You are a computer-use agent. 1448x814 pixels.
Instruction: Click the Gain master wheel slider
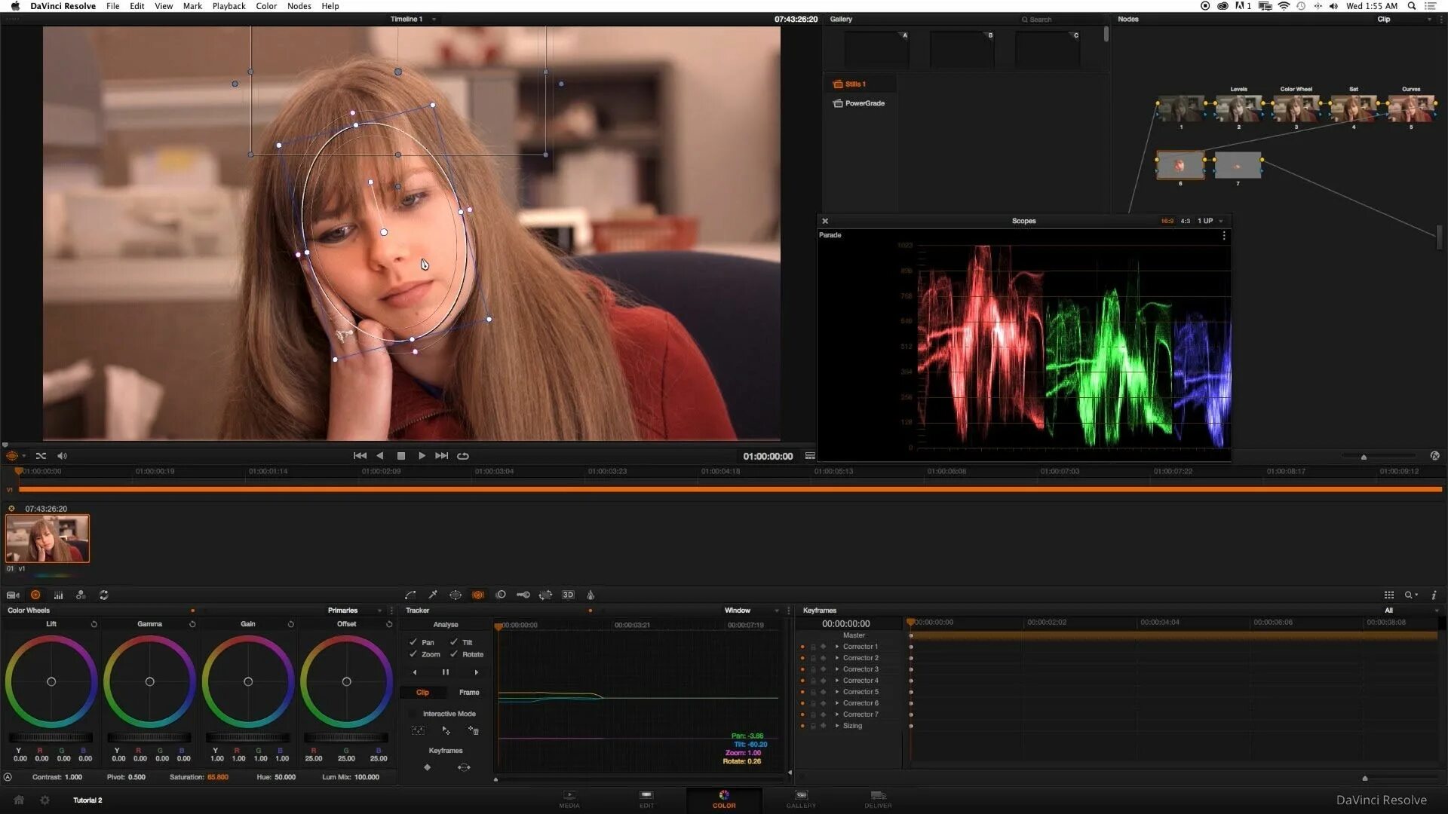pyautogui.click(x=247, y=738)
